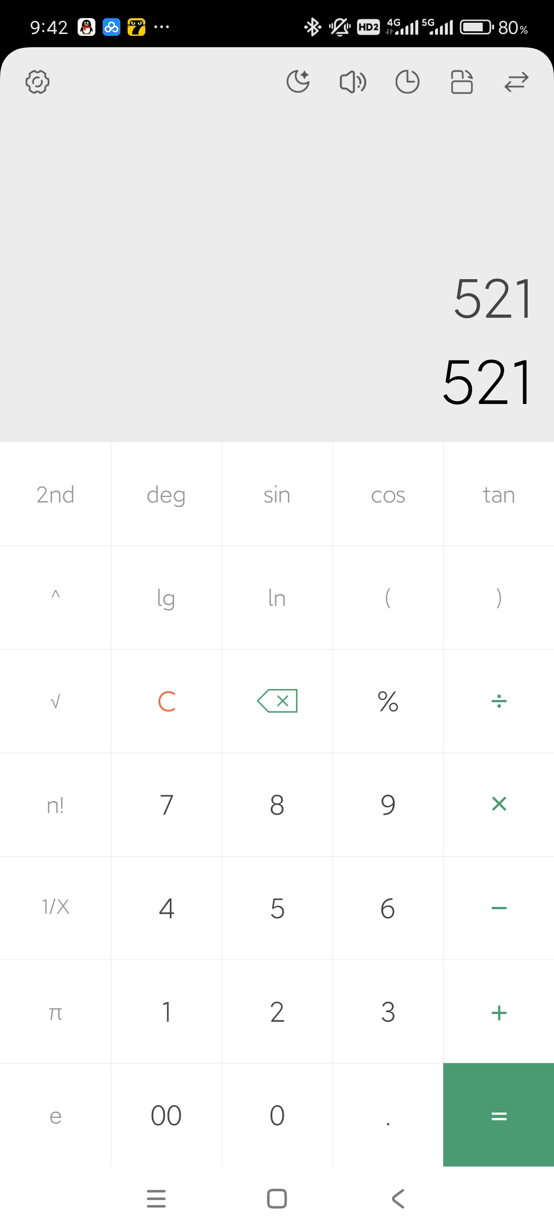Screen dimensions: 554x1231
Task: Tap the floating window layout icon
Action: tap(462, 82)
